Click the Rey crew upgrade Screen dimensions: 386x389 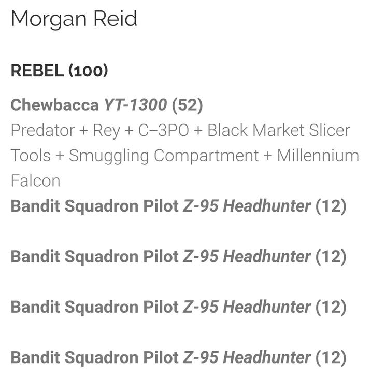point(106,130)
